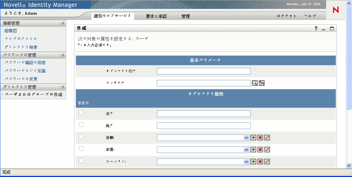Toggle the hide checkbox for 部署

tap(81, 149)
